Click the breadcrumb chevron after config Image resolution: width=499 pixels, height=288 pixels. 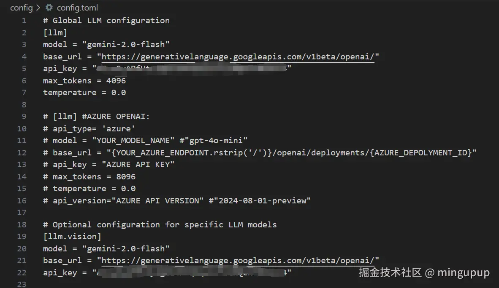[38, 7]
